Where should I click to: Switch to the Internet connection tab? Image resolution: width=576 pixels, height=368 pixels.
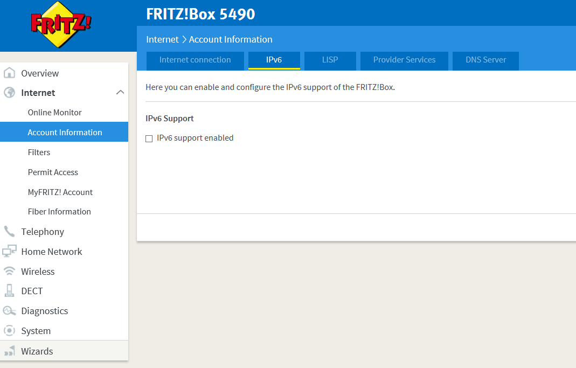195,60
